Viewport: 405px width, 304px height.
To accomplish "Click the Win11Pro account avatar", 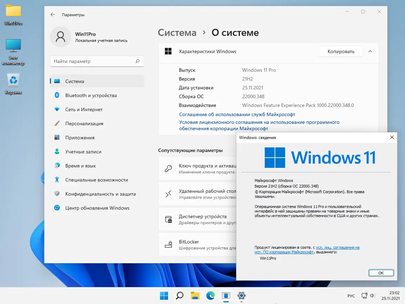I will click(x=60, y=37).
